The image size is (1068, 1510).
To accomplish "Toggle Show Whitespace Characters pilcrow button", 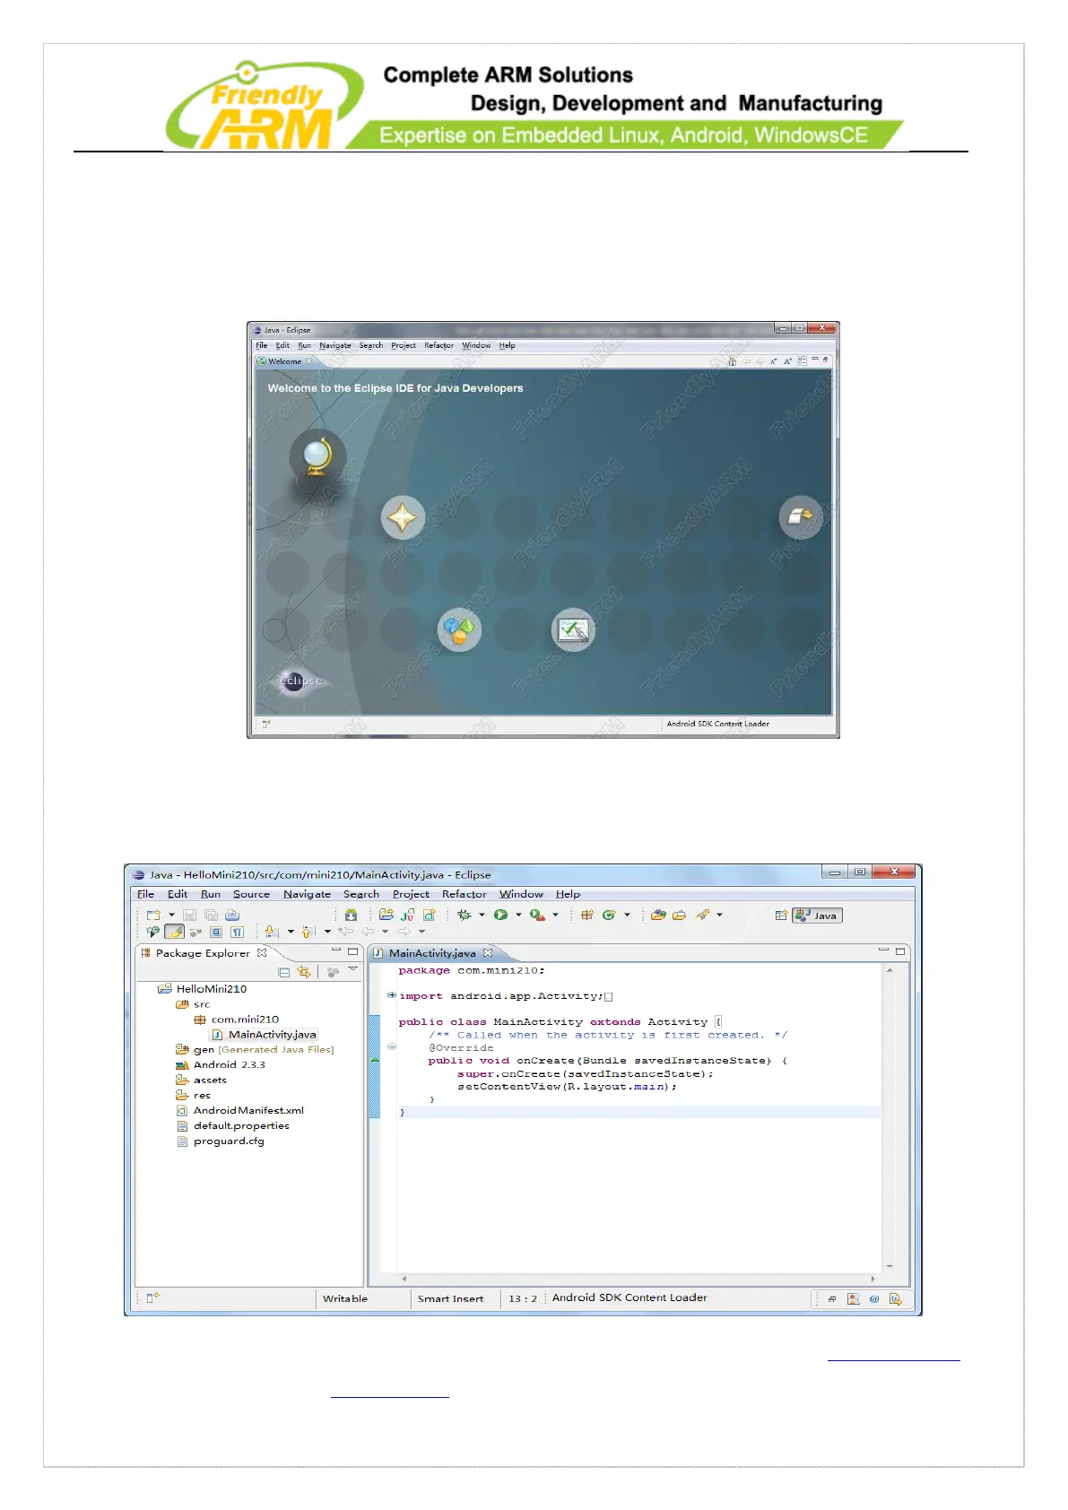I will click(x=238, y=932).
